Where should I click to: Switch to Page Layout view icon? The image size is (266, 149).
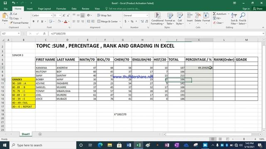click(x=220, y=139)
